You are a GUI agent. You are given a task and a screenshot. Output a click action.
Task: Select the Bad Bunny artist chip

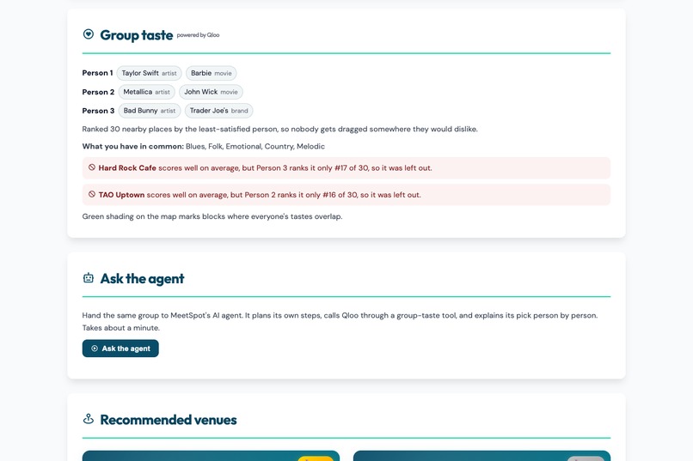pos(150,111)
